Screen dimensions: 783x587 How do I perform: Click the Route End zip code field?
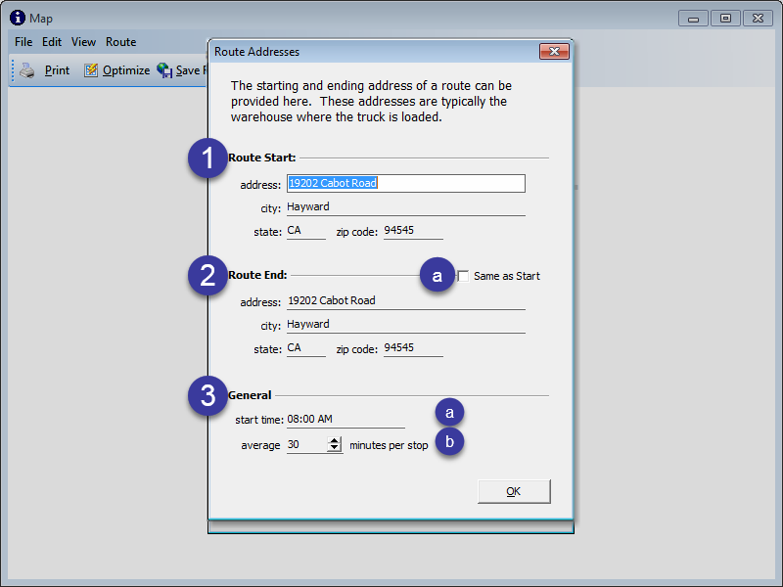coord(413,348)
